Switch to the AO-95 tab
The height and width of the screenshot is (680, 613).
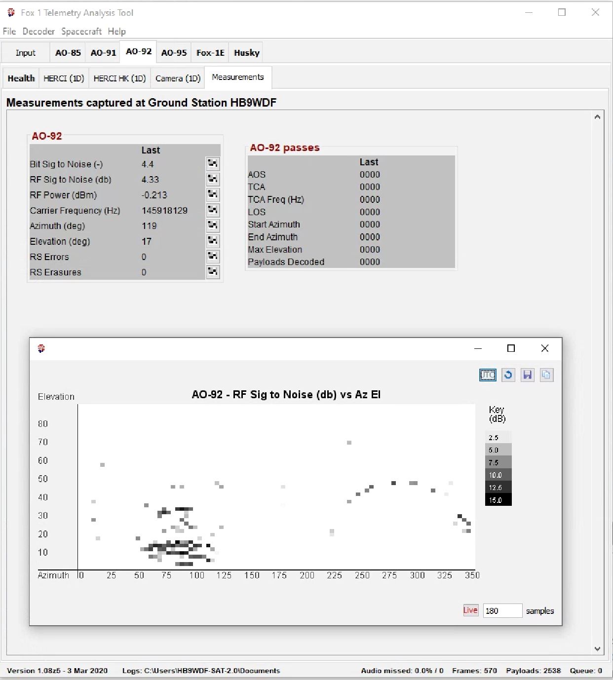tap(174, 53)
